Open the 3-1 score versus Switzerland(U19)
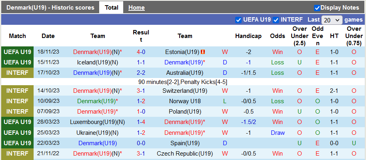Image resolution: width=366 pixels, height=160 pixels. click(141, 91)
